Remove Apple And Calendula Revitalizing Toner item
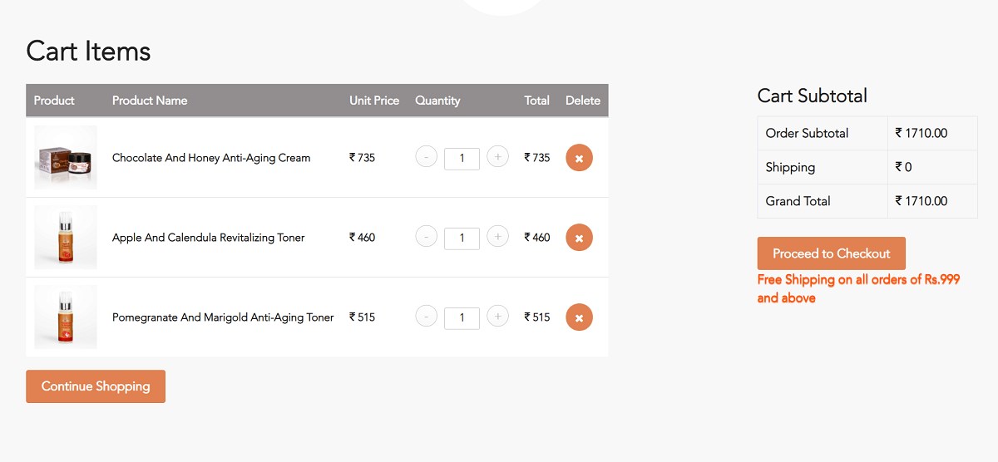This screenshot has width=998, height=462. coord(579,238)
